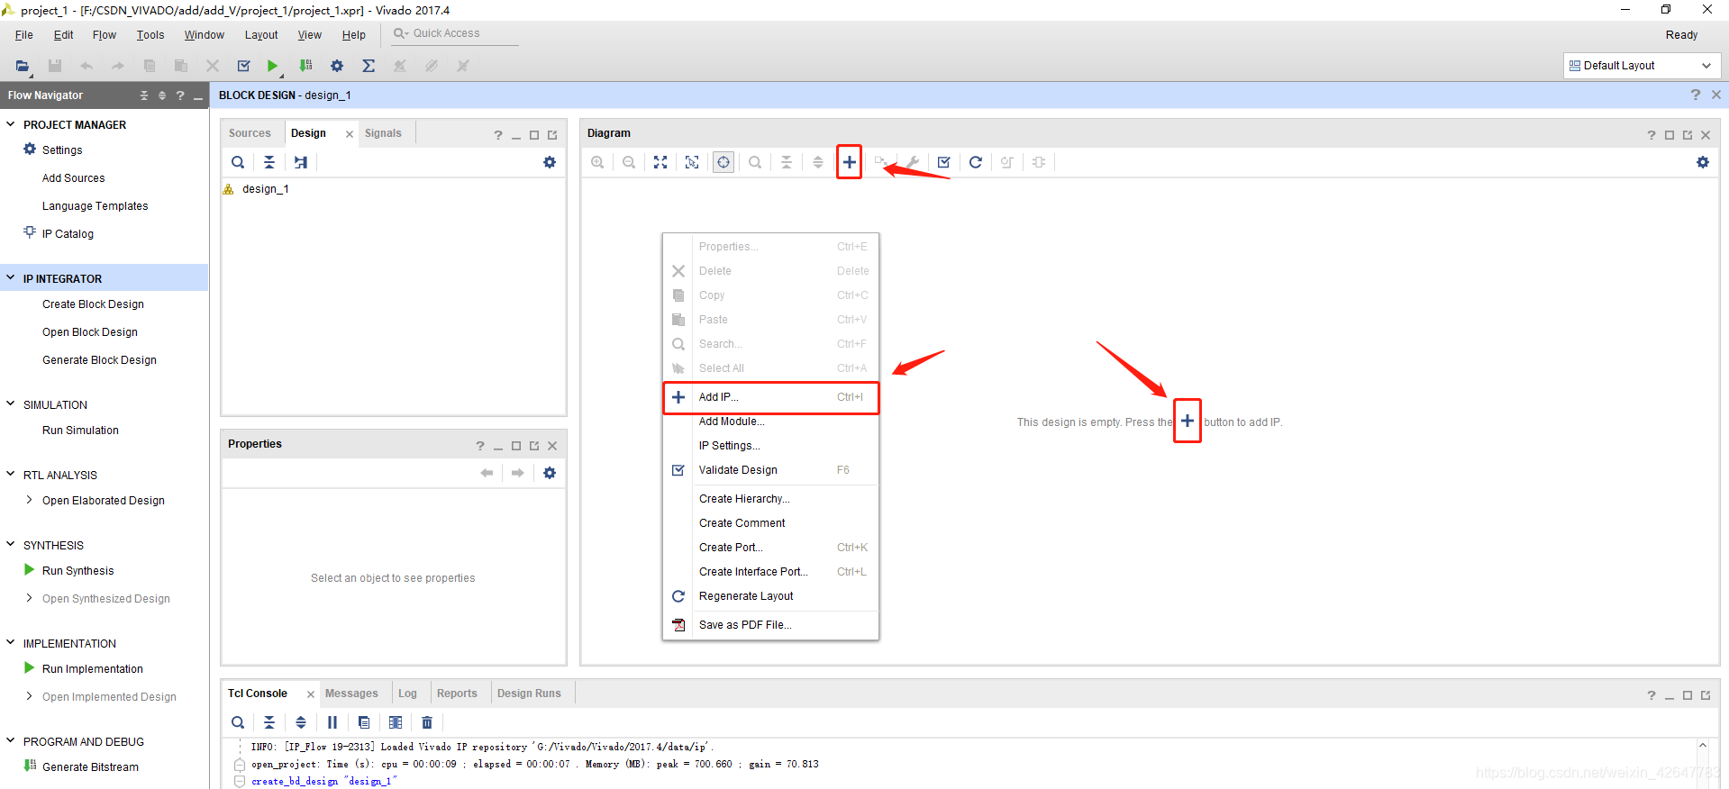The height and width of the screenshot is (789, 1729).
Task: Open Properties panel settings gear
Action: [x=550, y=473]
